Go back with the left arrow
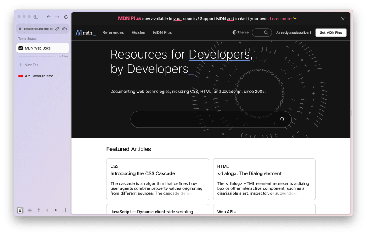Viewport: 367px width, 235px height. click(48, 17)
